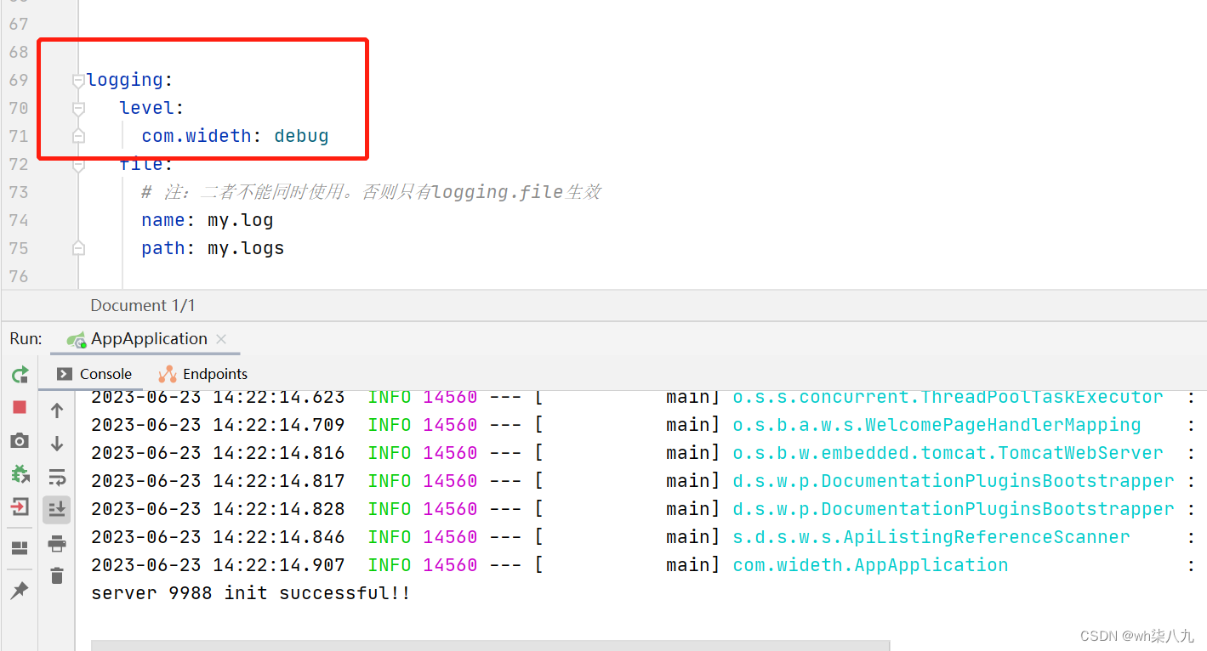Clear all console output with trash icon
The height and width of the screenshot is (651, 1207).
pos(57,575)
